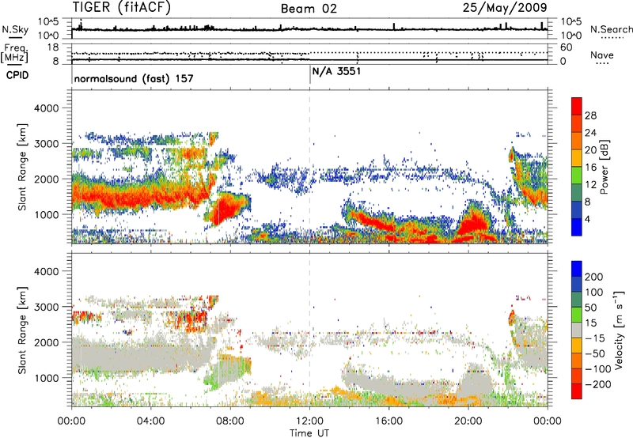Click the 'Freq. [MHz]' axis label
The image size is (633, 438).
point(14,53)
